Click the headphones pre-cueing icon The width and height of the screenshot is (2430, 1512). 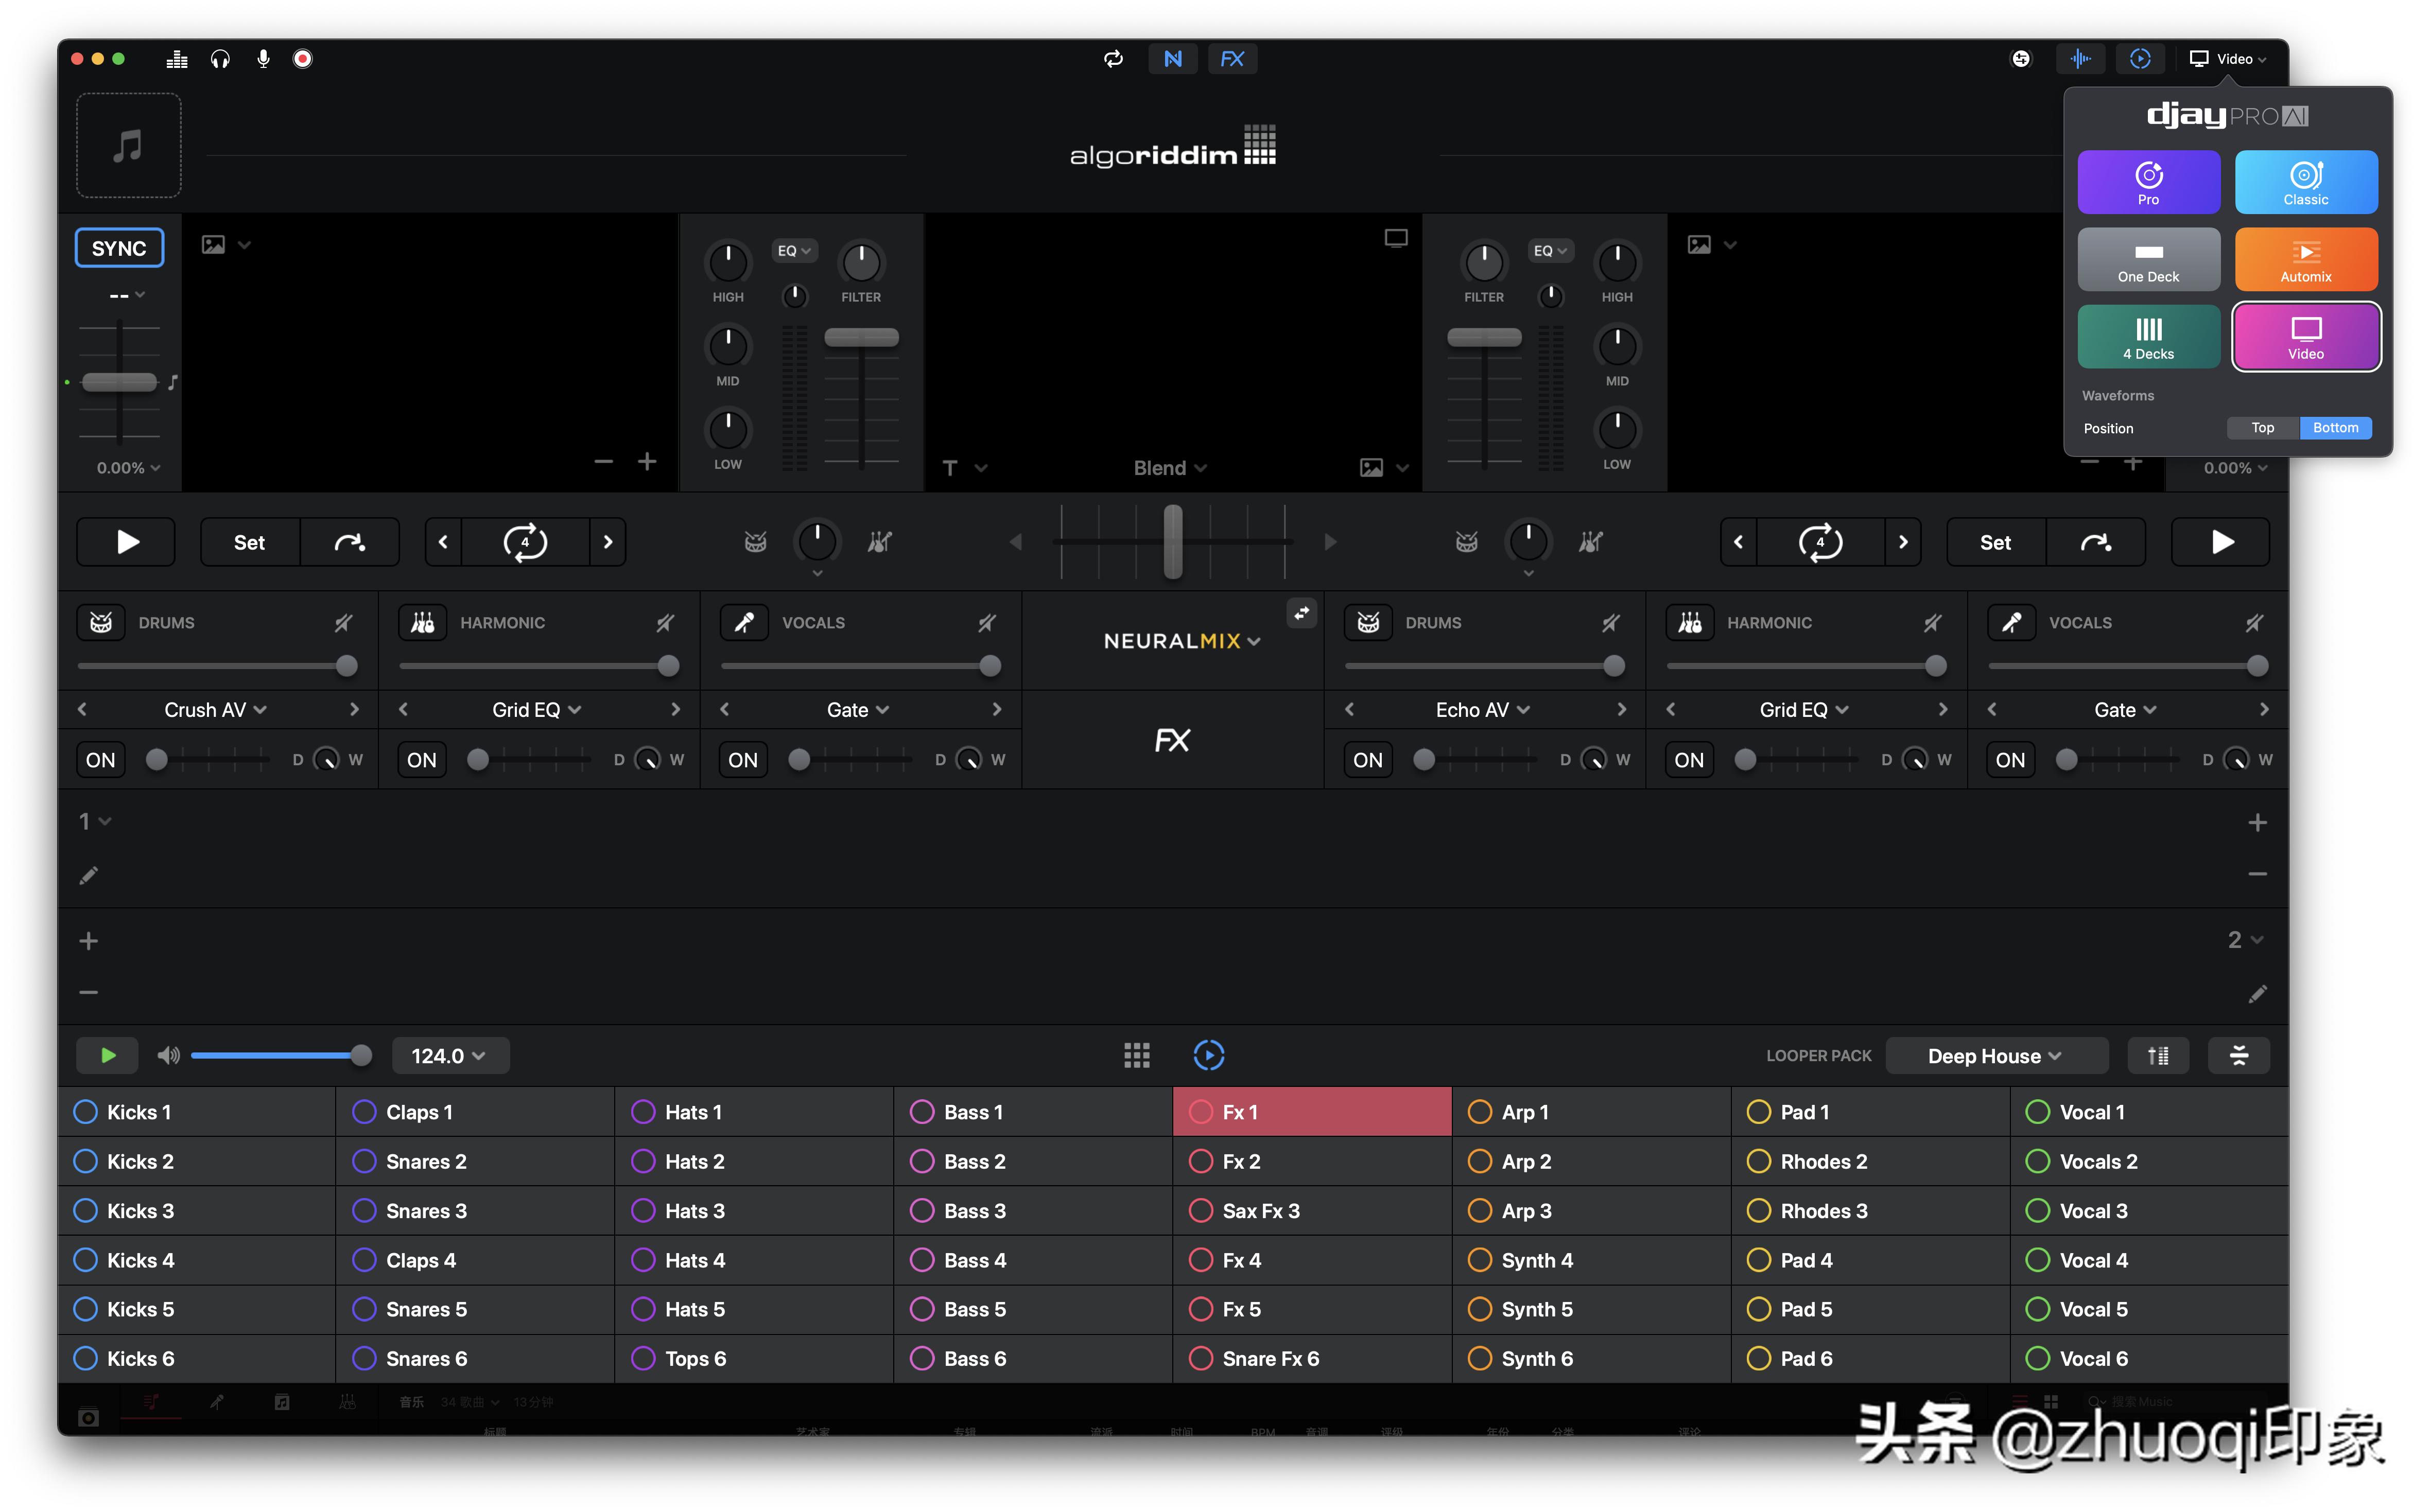tap(220, 59)
